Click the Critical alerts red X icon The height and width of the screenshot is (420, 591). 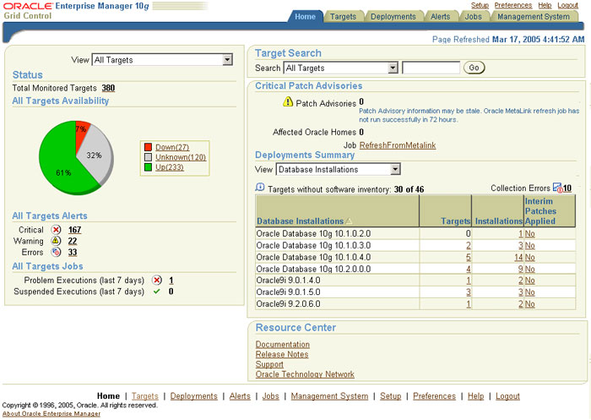coord(56,230)
